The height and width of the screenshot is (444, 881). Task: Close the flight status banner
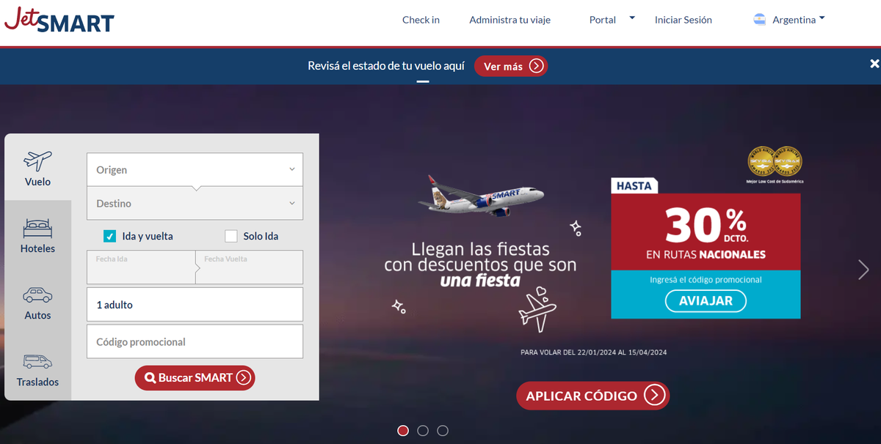pos(874,64)
